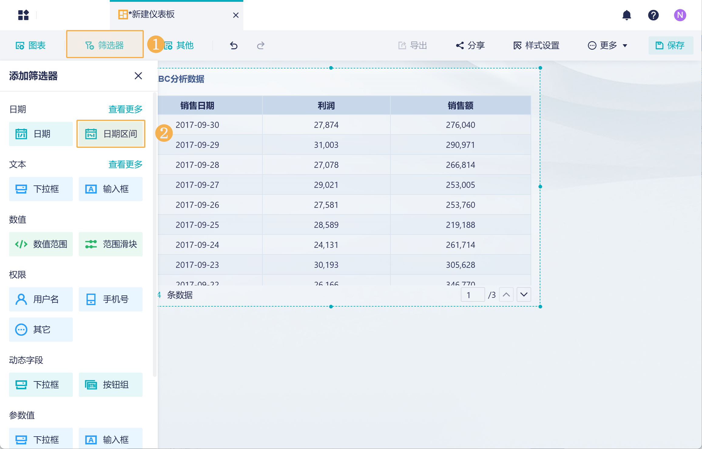This screenshot has height=449, width=702.
Task: Click the 保存 save button
Action: 670,45
